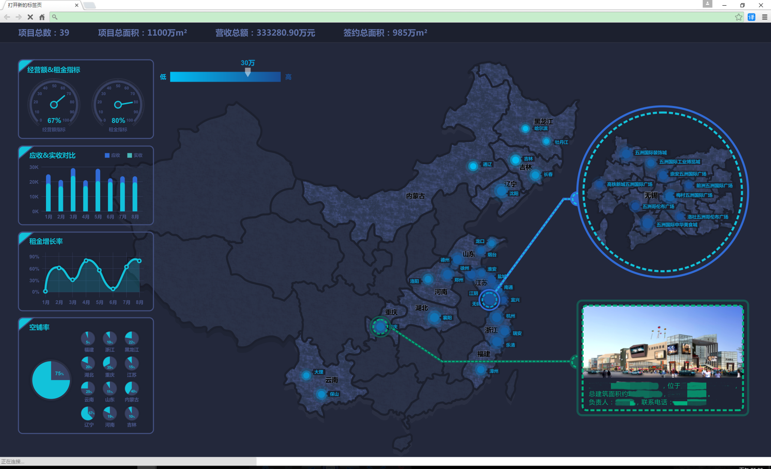771x469 pixels.
Task: Toggle the 实收 legend item
Action: (135, 155)
